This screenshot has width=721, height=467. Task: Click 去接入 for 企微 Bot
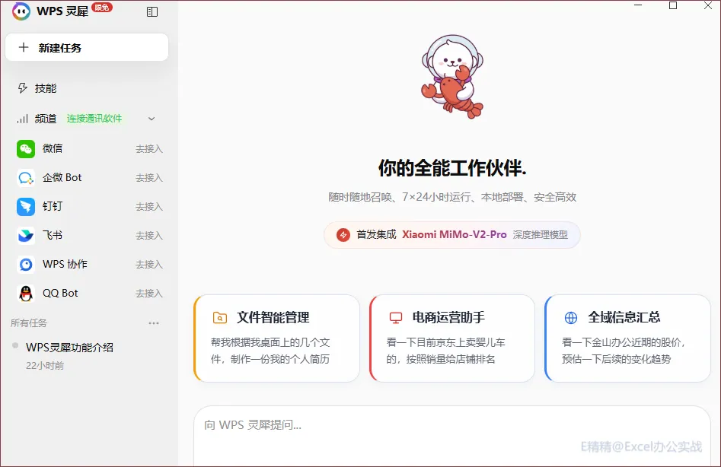[149, 178]
